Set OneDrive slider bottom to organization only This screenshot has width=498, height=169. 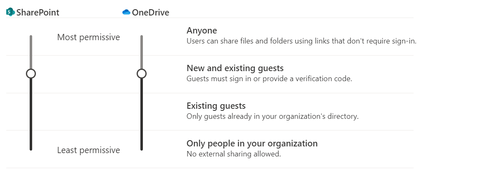click(142, 149)
